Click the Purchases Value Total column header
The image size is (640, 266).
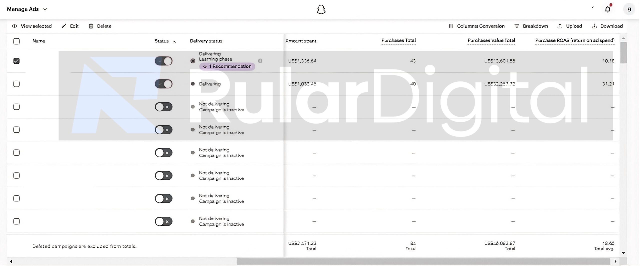(491, 40)
